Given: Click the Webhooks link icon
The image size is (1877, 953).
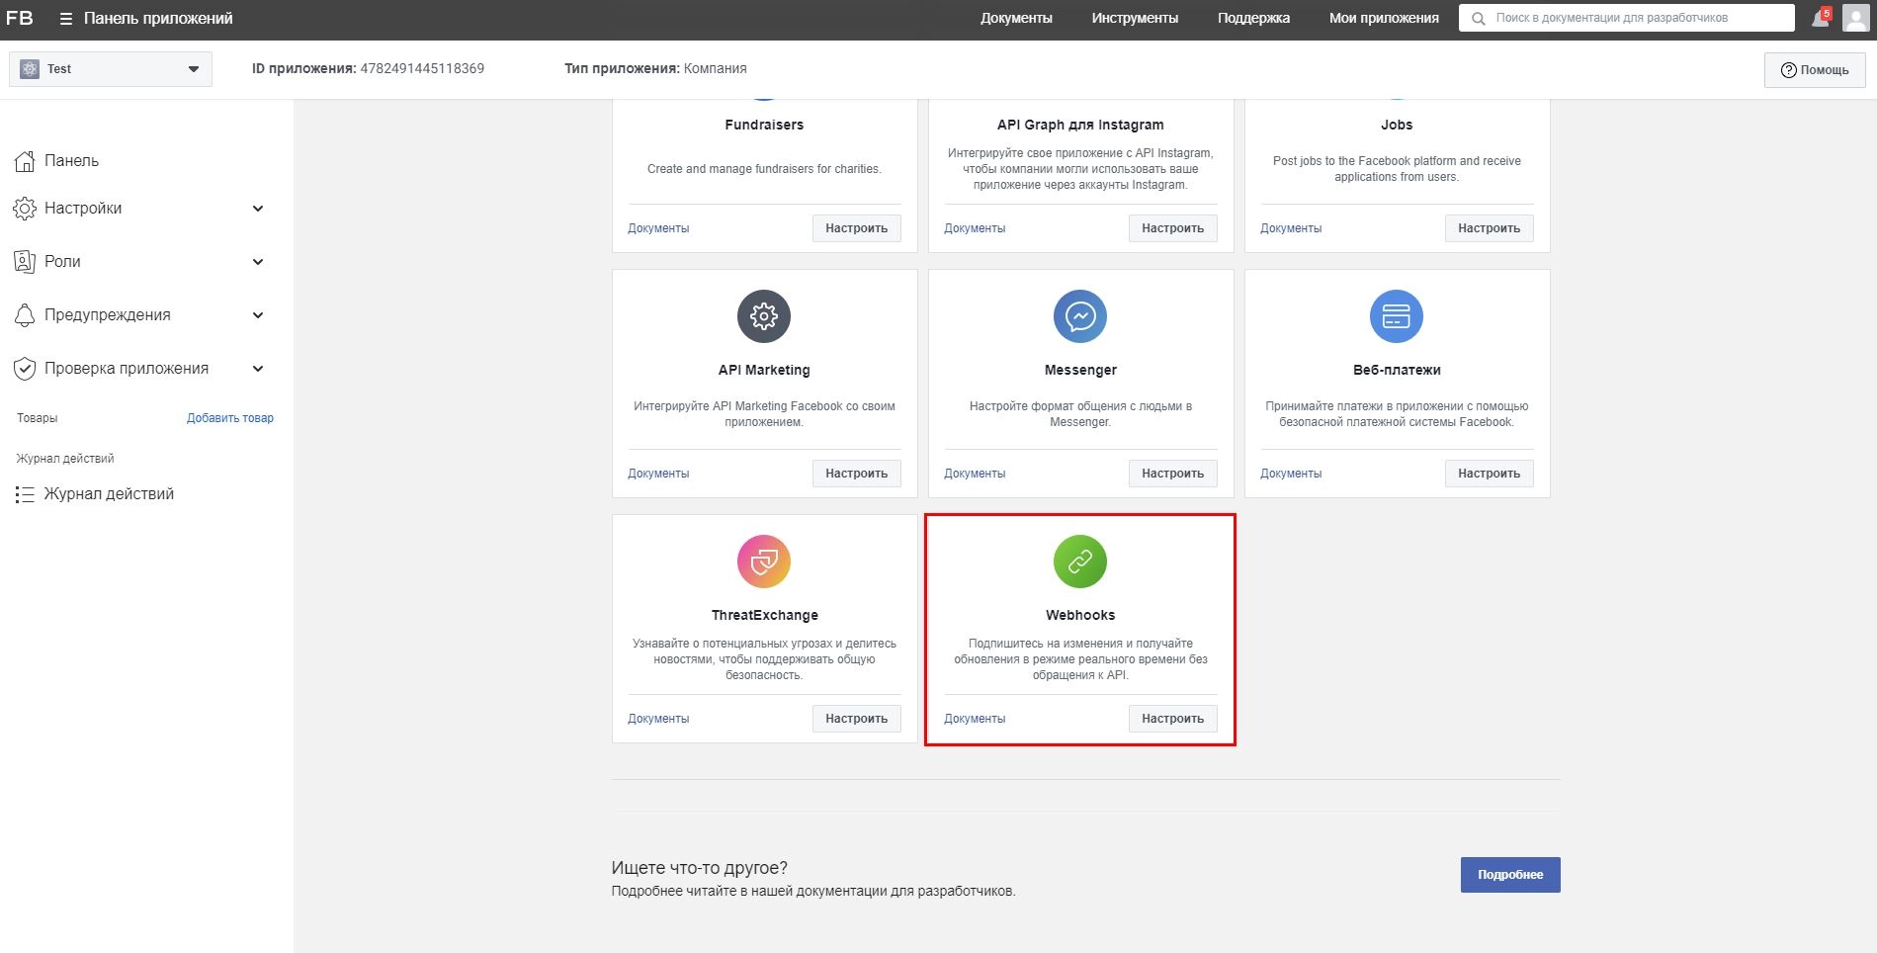Looking at the screenshot, I should 1080,562.
